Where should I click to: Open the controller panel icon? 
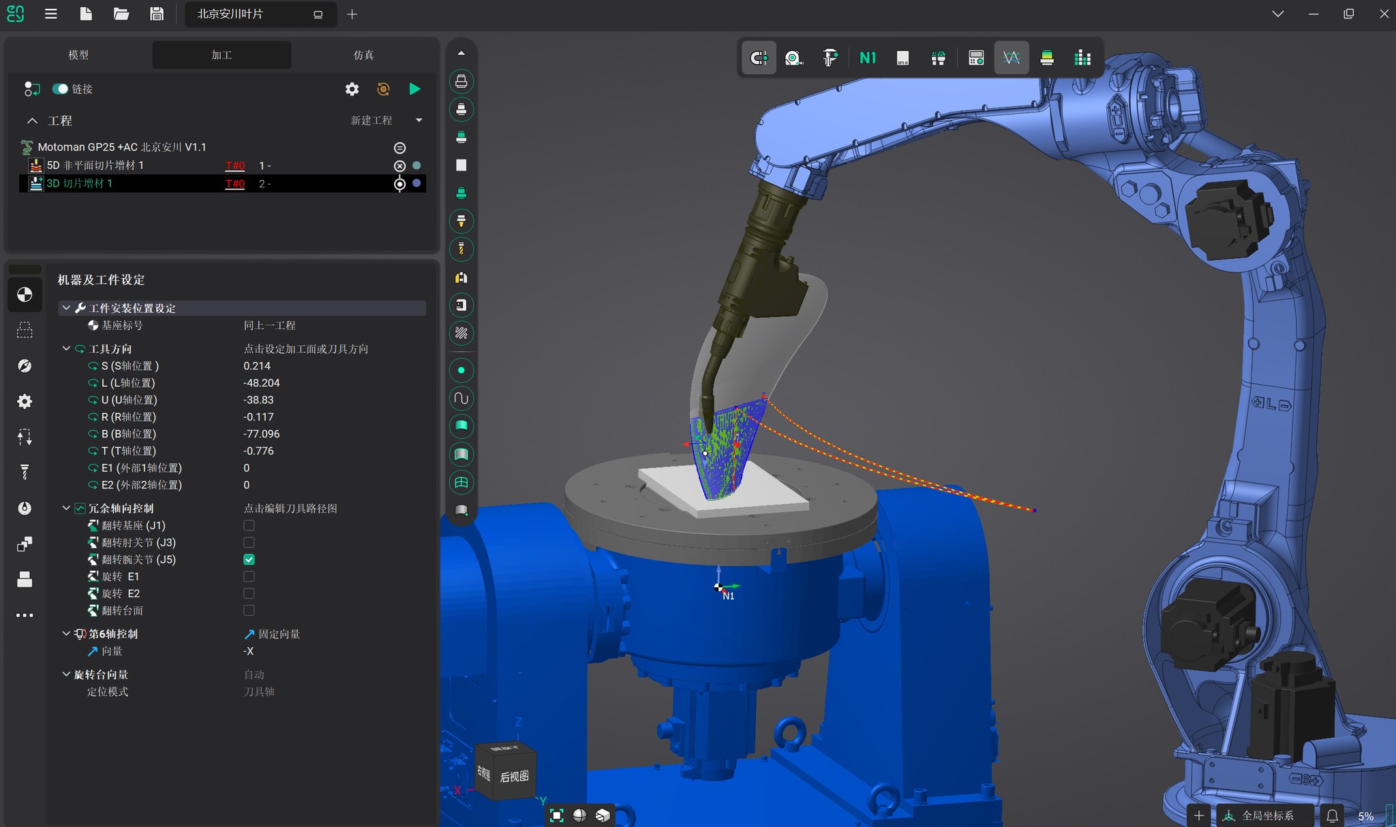(976, 58)
